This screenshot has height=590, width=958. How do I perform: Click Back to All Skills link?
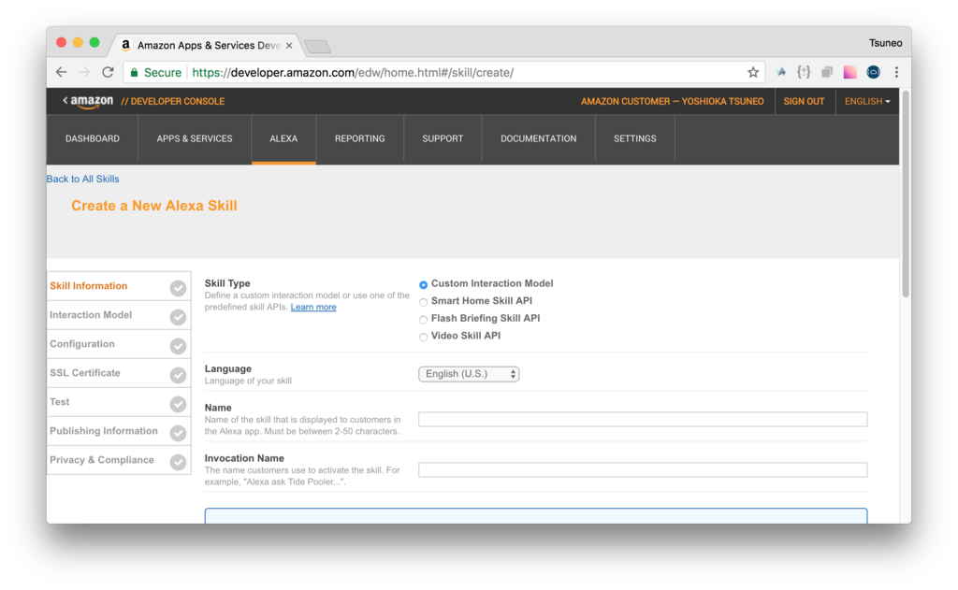[x=82, y=179]
